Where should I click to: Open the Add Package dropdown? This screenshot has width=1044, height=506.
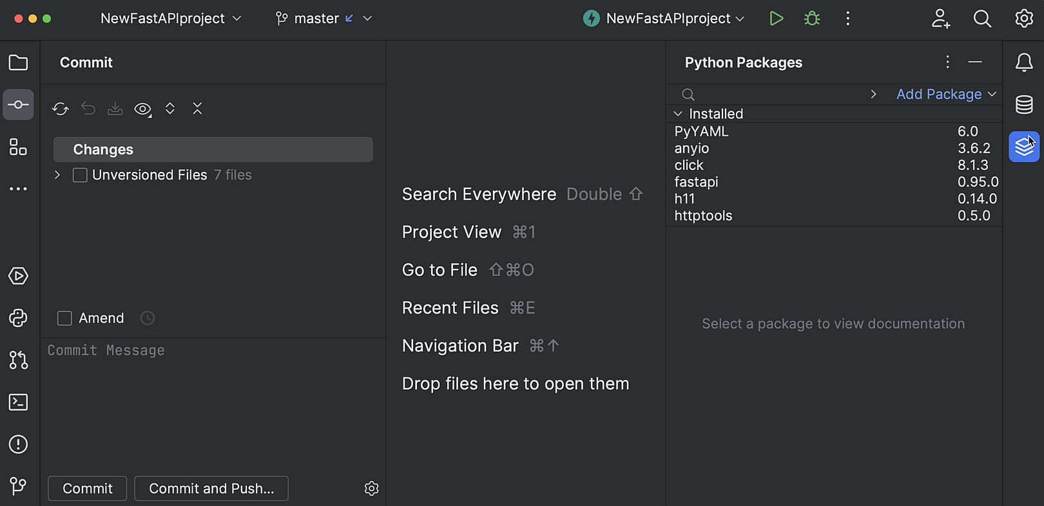[945, 94]
